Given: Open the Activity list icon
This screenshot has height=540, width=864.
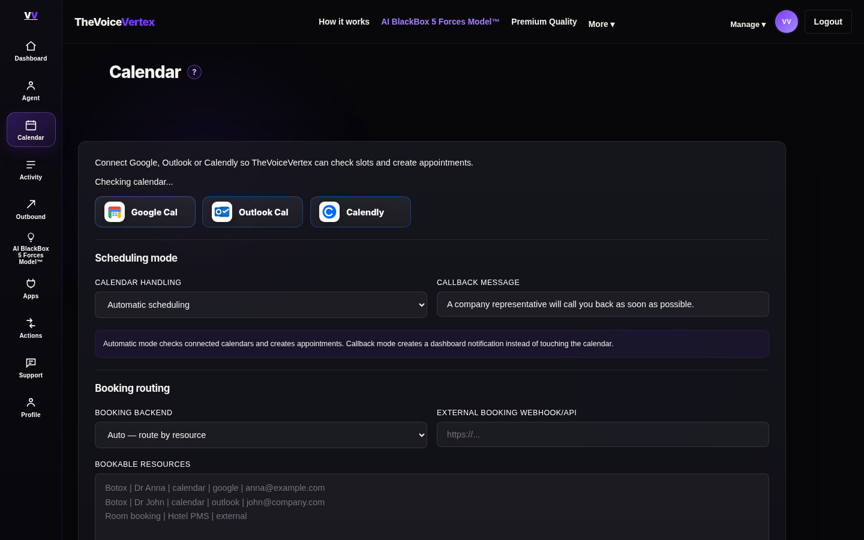Looking at the screenshot, I should point(31,165).
